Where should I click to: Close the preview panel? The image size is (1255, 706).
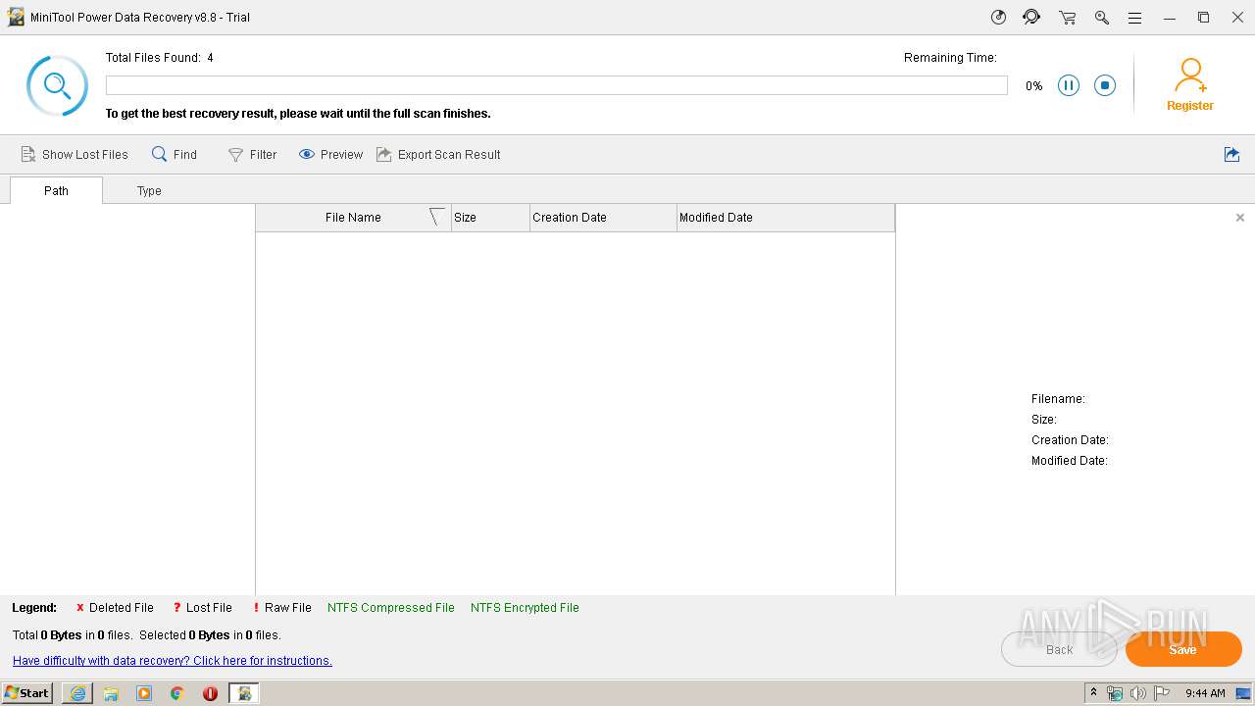pos(1240,218)
